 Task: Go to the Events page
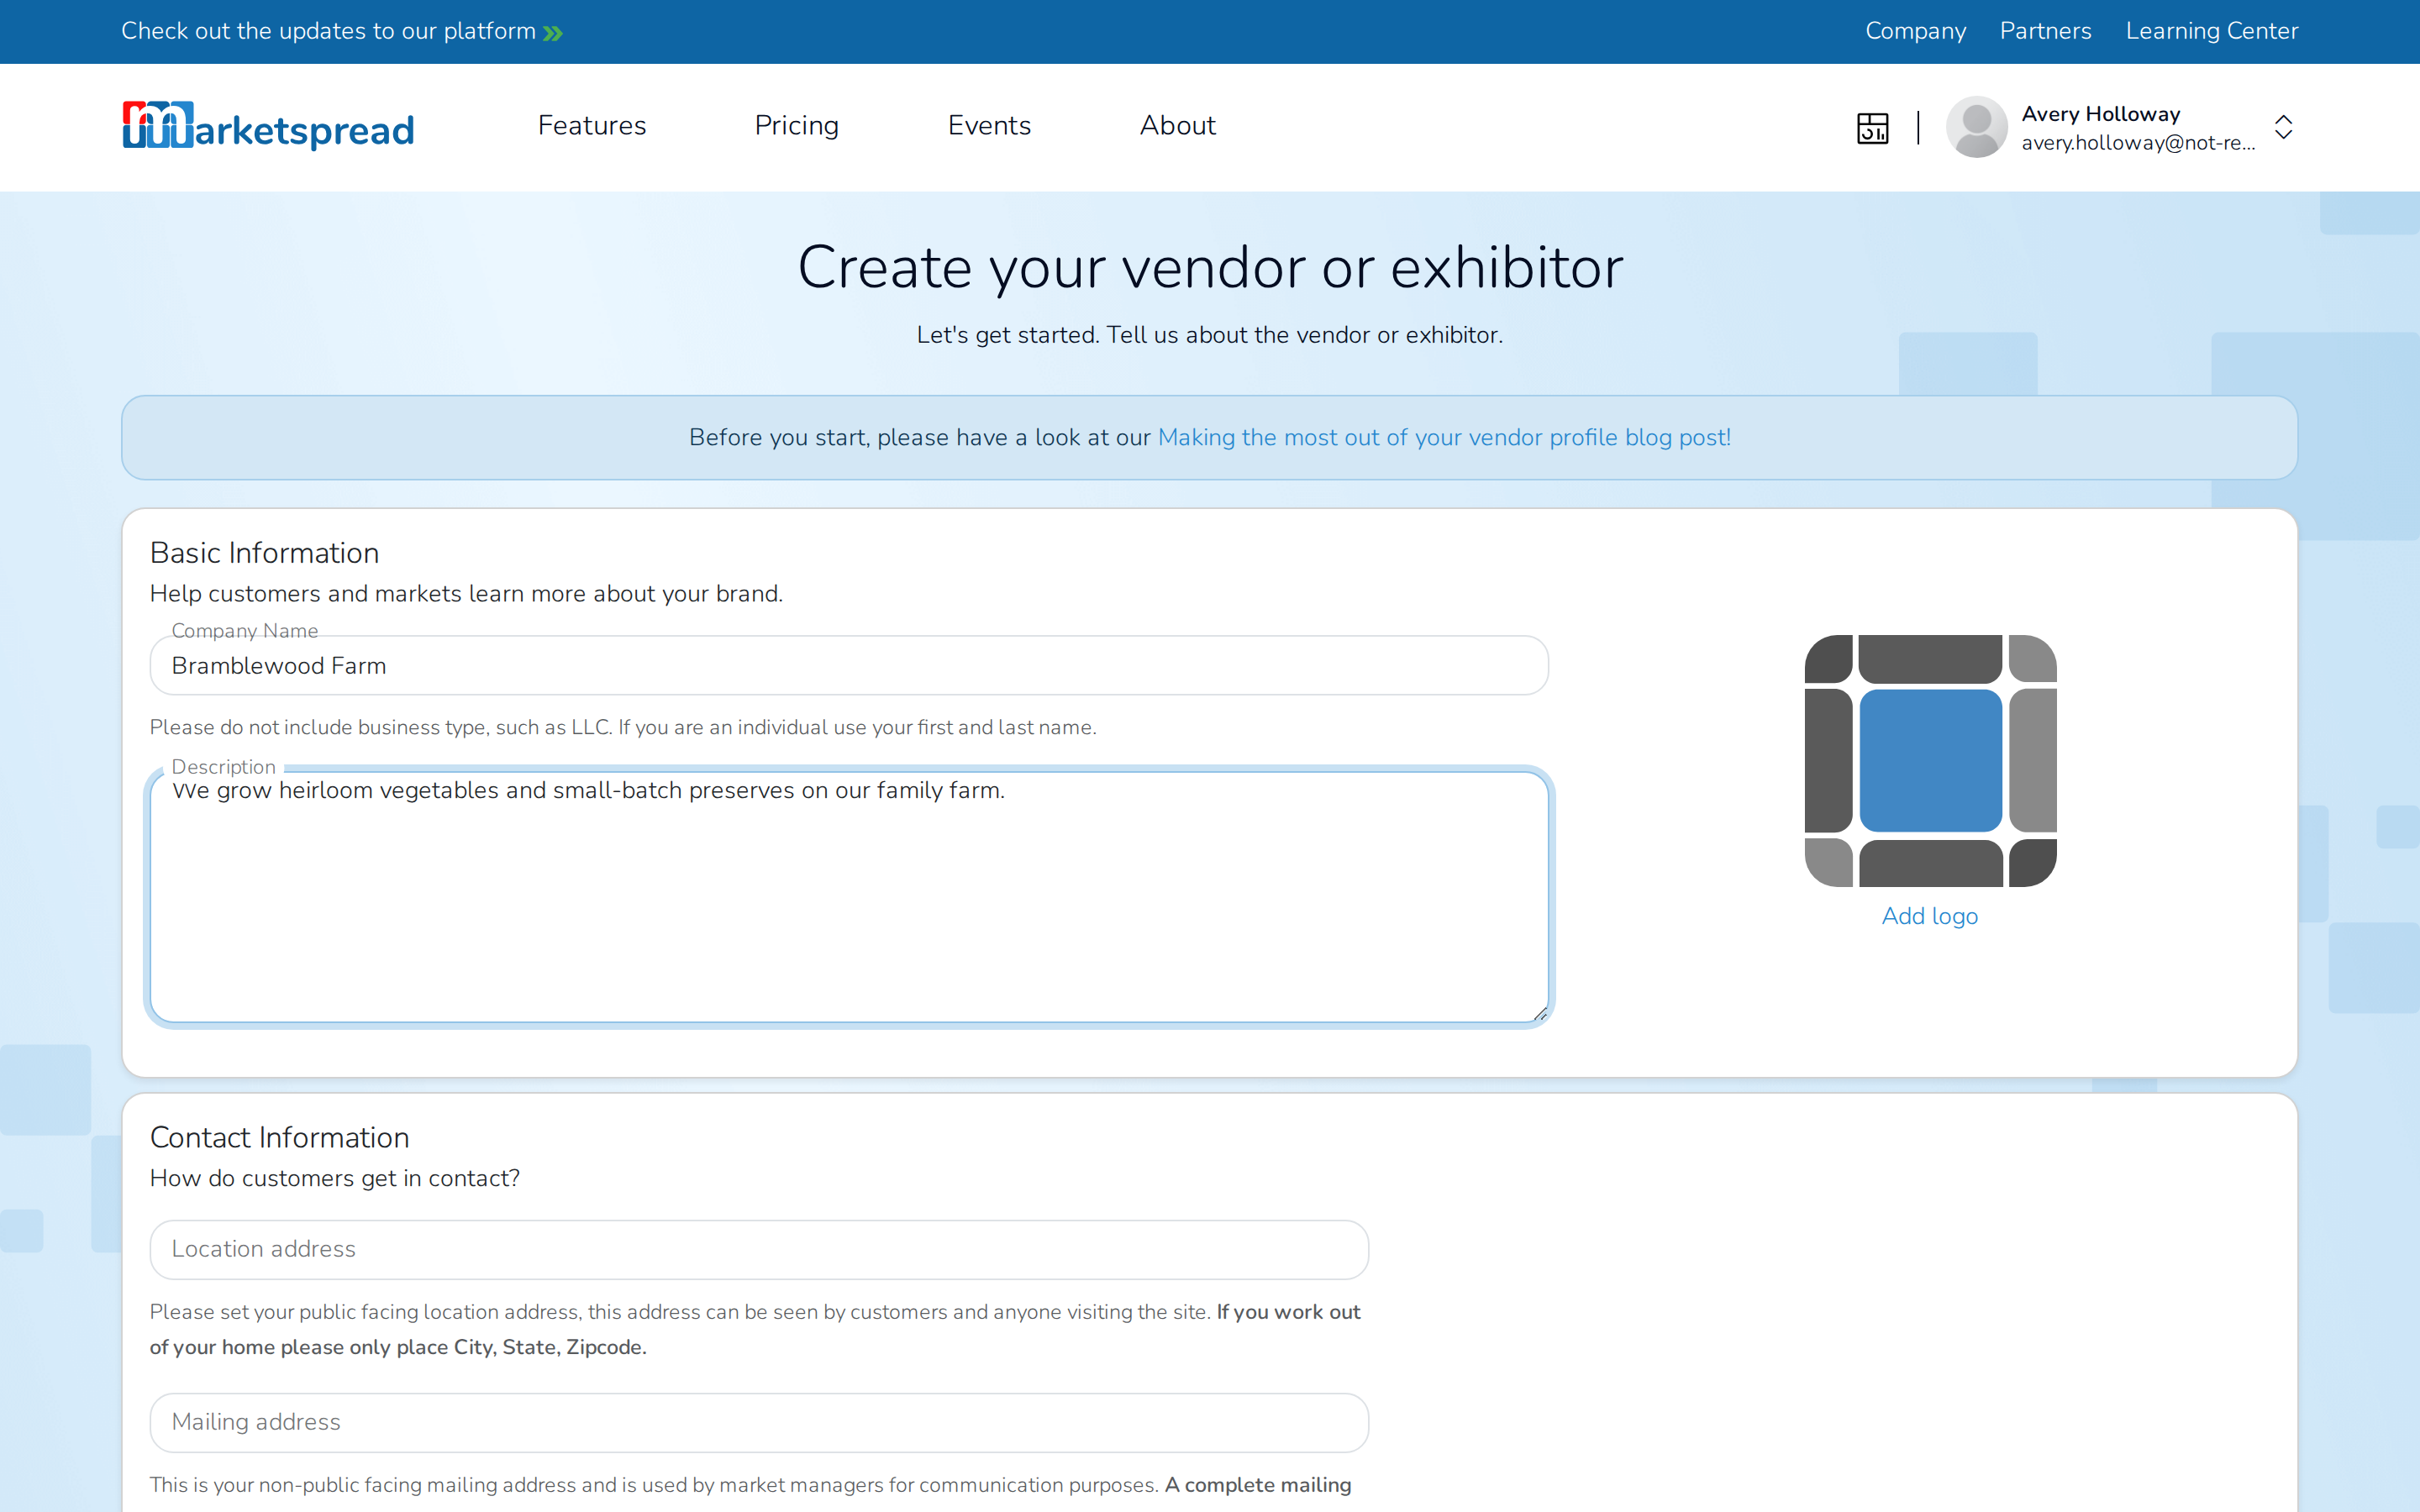pos(989,126)
